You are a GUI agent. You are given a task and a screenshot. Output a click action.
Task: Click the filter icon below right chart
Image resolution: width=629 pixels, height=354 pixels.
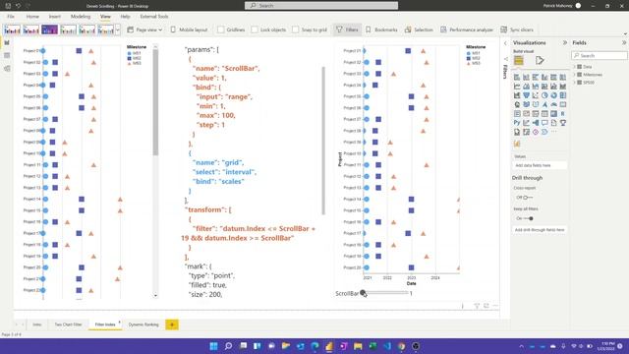[x=477, y=306]
